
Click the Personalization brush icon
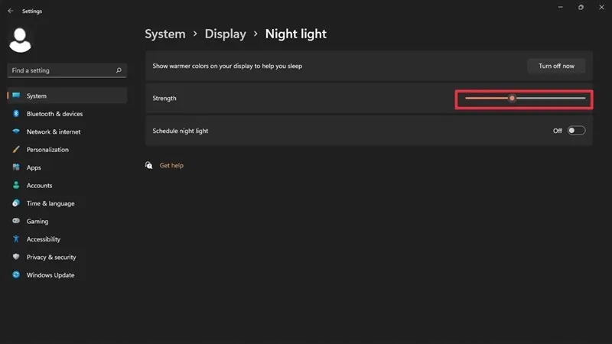point(16,149)
